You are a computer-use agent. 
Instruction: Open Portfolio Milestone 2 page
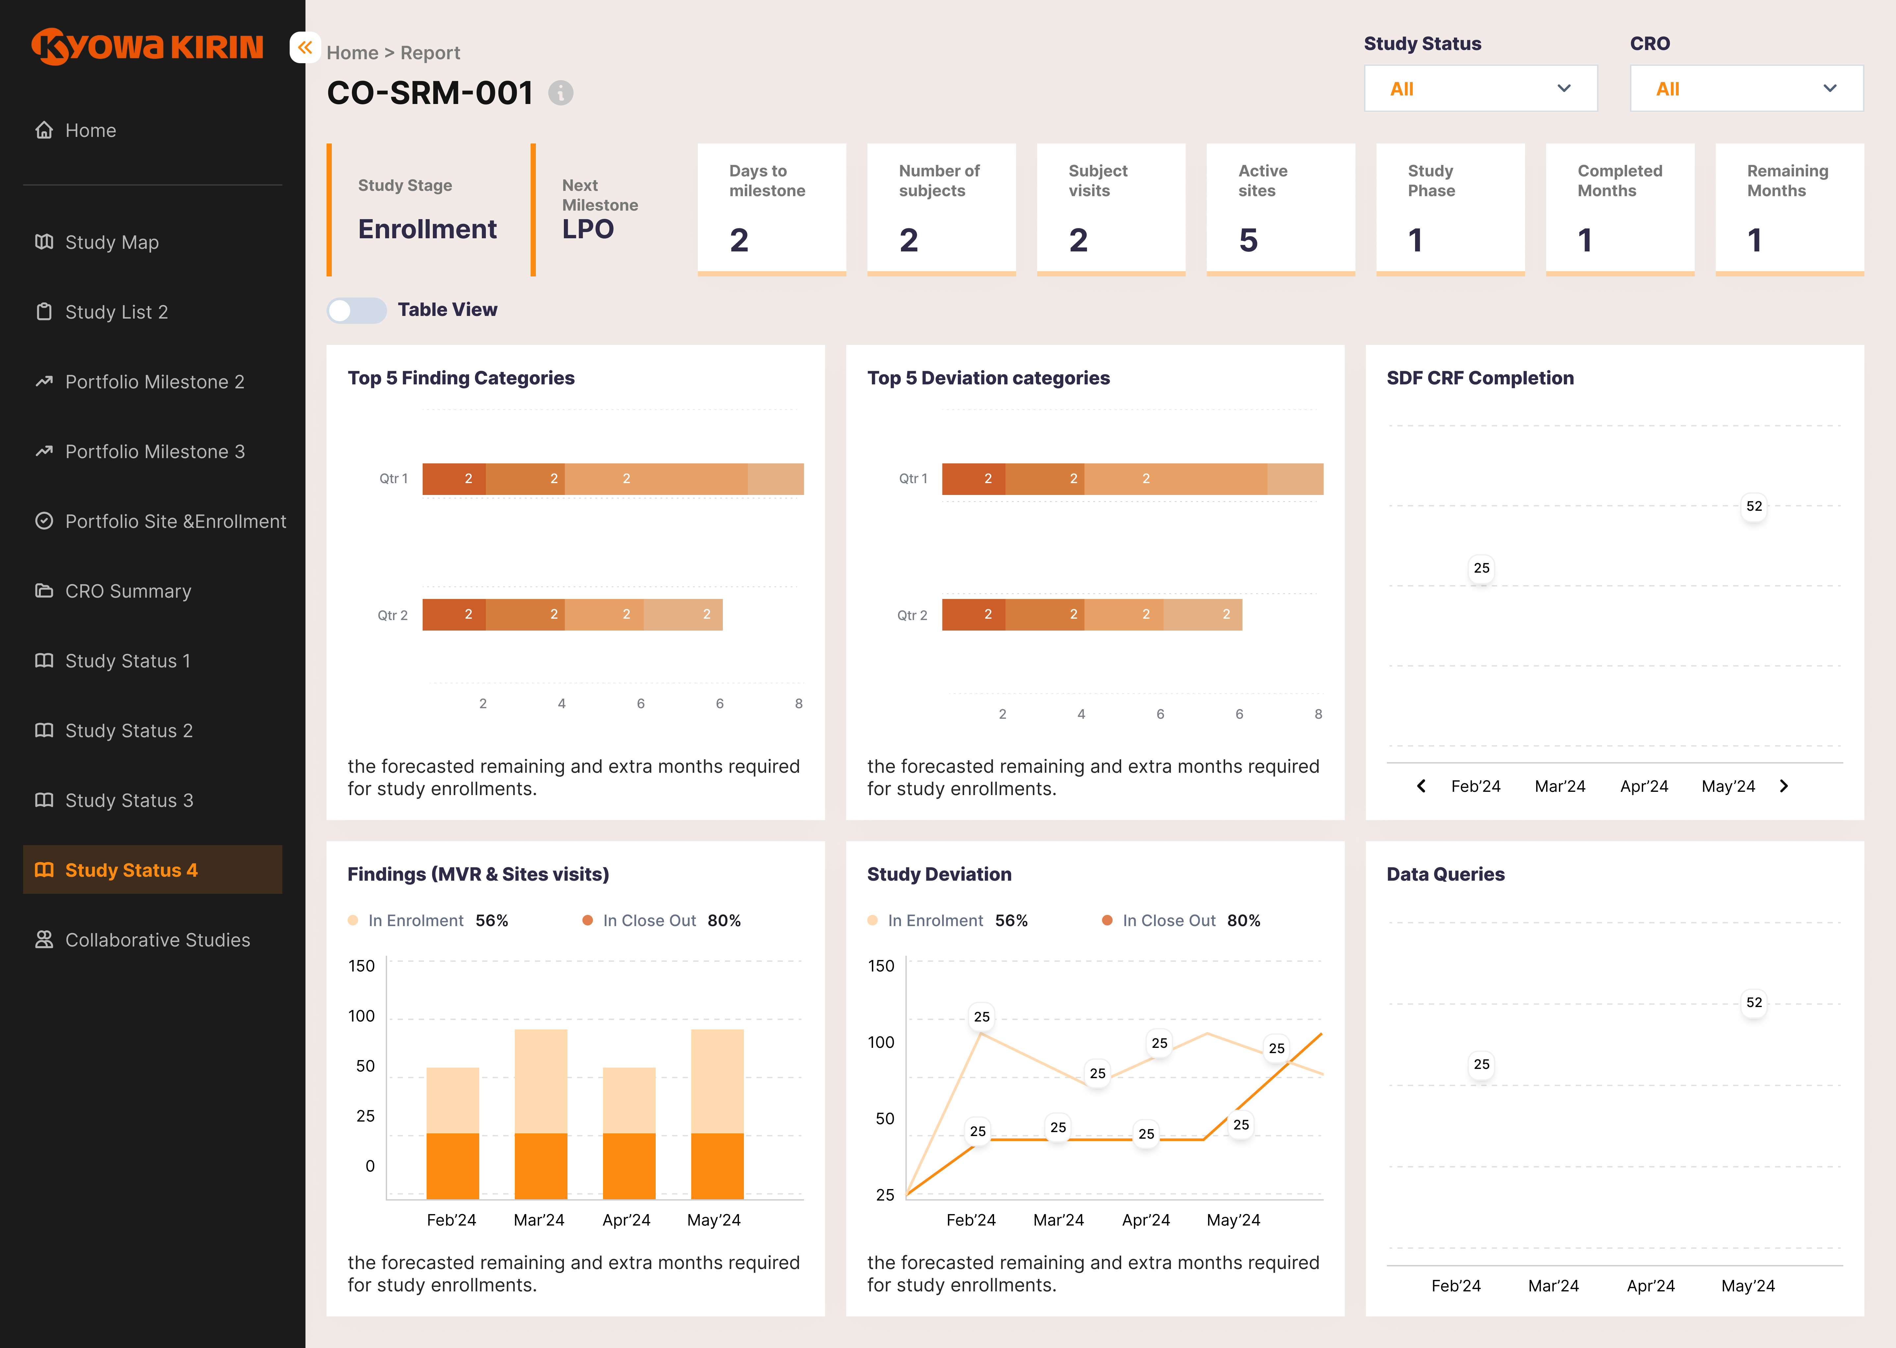(153, 381)
